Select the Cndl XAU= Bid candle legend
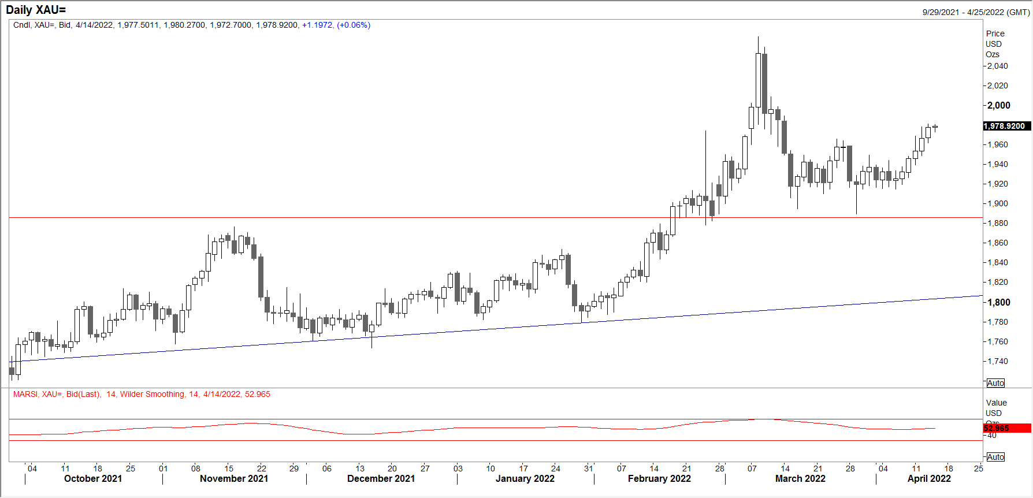This screenshot has height=498, width=1033. point(192,25)
